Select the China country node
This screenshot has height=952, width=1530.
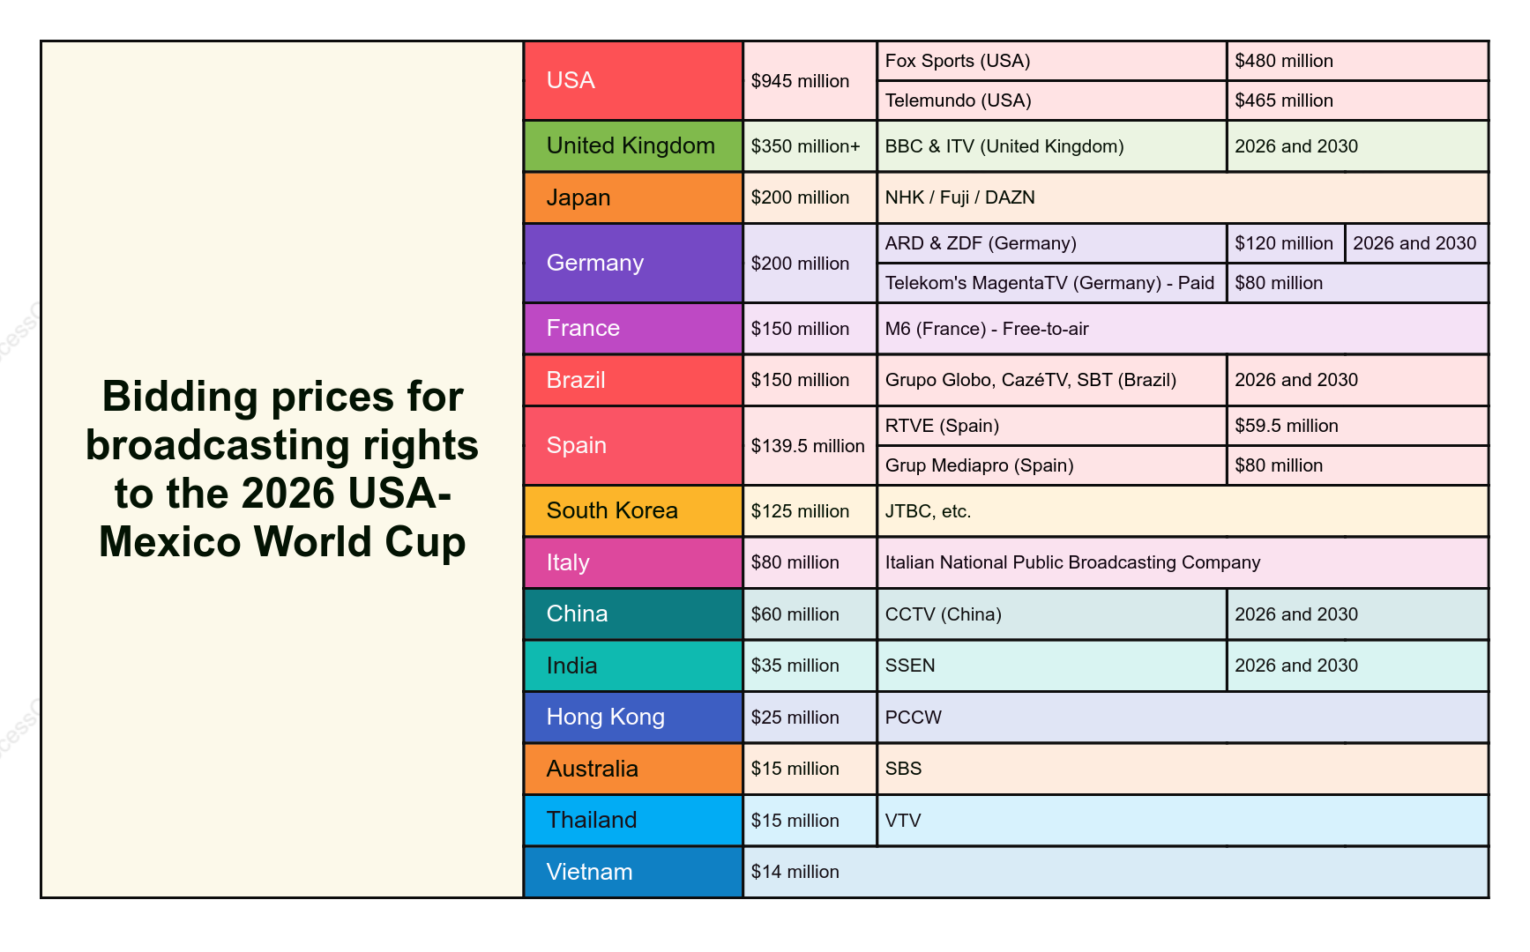coord(633,614)
